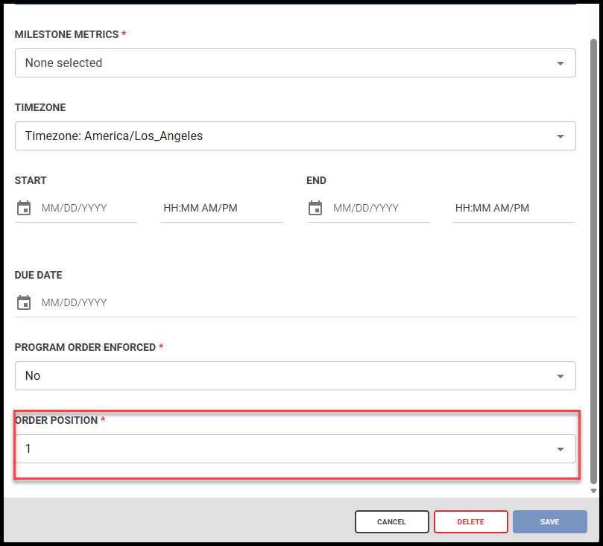Open the Due Date calendar picker icon
Image resolution: width=603 pixels, height=546 pixels.
24,303
